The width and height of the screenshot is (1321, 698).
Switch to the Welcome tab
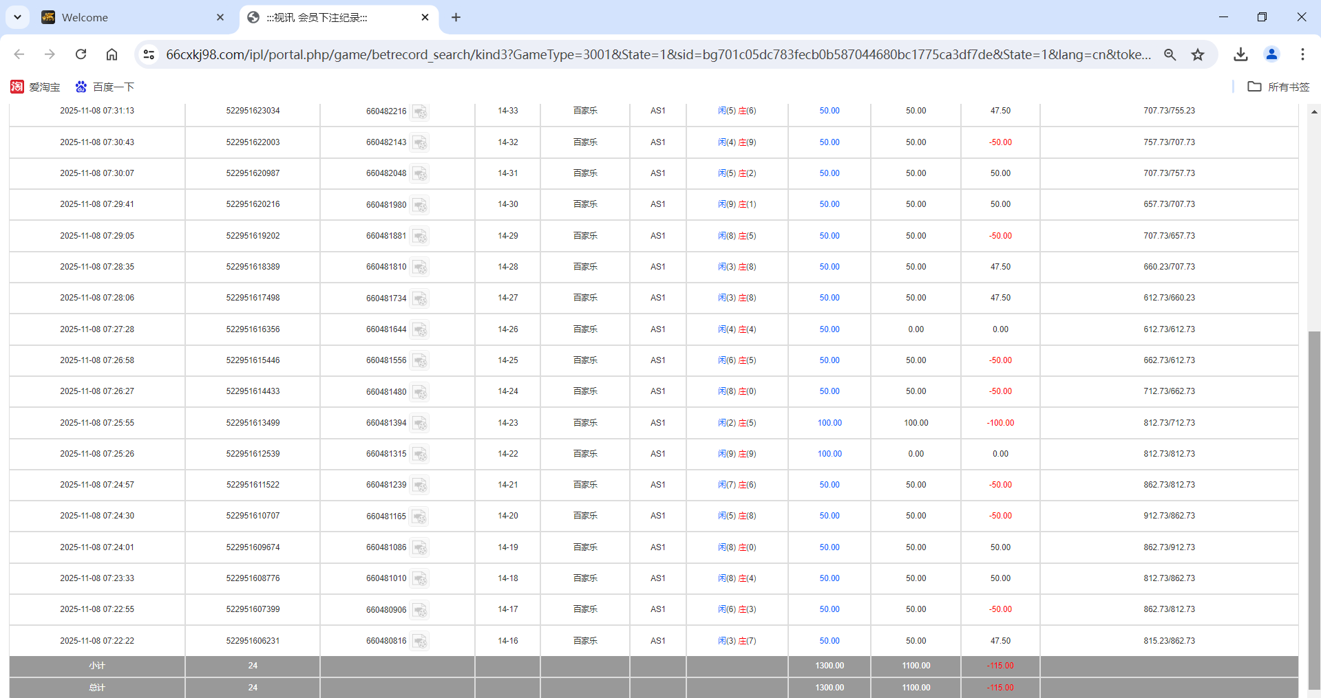(x=124, y=17)
